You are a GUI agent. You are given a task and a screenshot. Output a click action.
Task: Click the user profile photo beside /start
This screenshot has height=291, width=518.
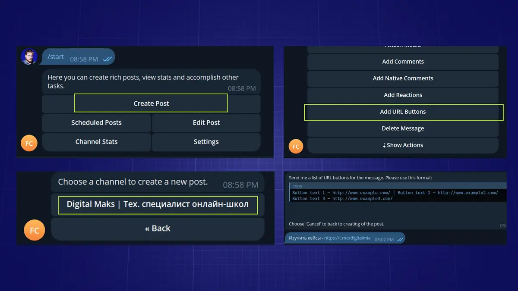29,56
